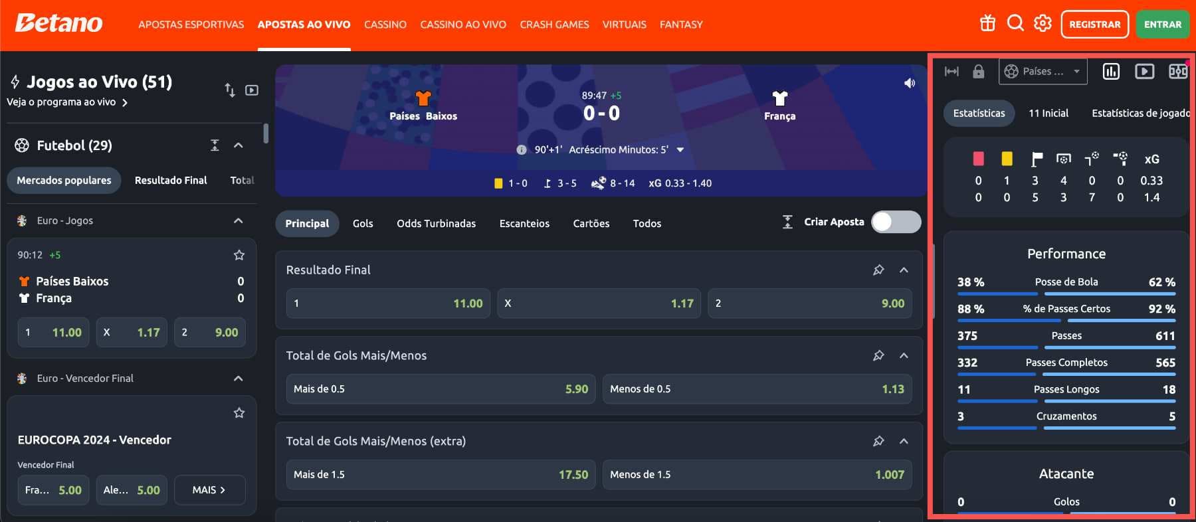Viewport: 1196px width, 522px height.
Task: Switch to the Odds Turbinadas tab
Action: pos(437,223)
